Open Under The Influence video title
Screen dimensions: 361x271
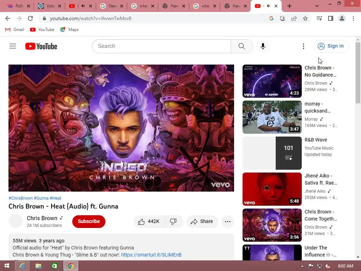[x=320, y=251]
